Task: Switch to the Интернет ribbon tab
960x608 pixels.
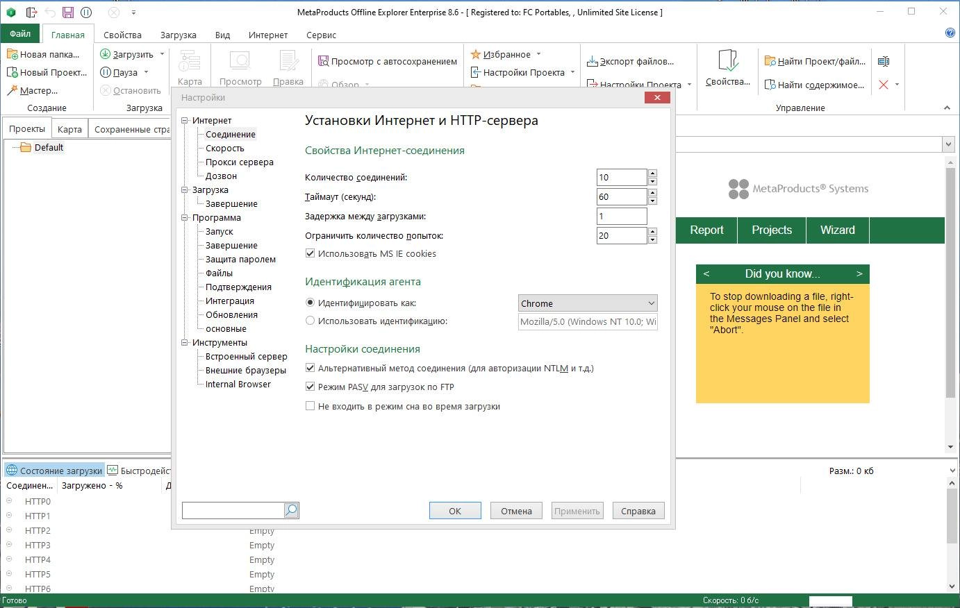Action: (x=268, y=35)
